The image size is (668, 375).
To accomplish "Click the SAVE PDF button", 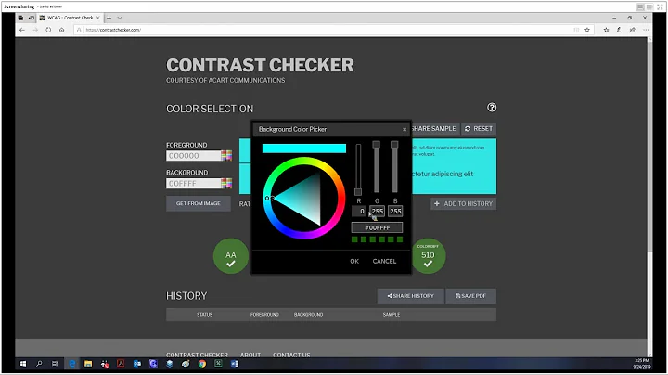I will point(470,296).
